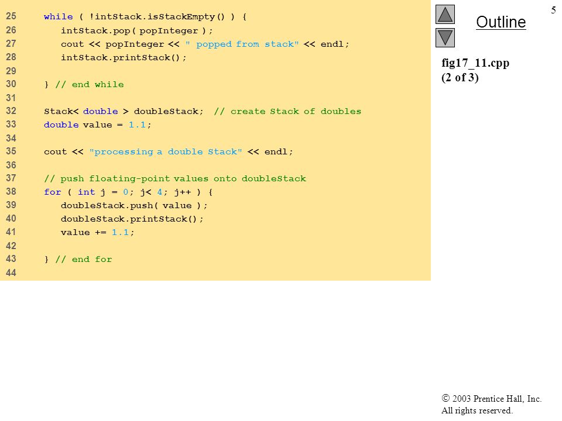The image size is (562, 421).
Task: Click "value += 1.1;" on line 41
Action: point(98,232)
